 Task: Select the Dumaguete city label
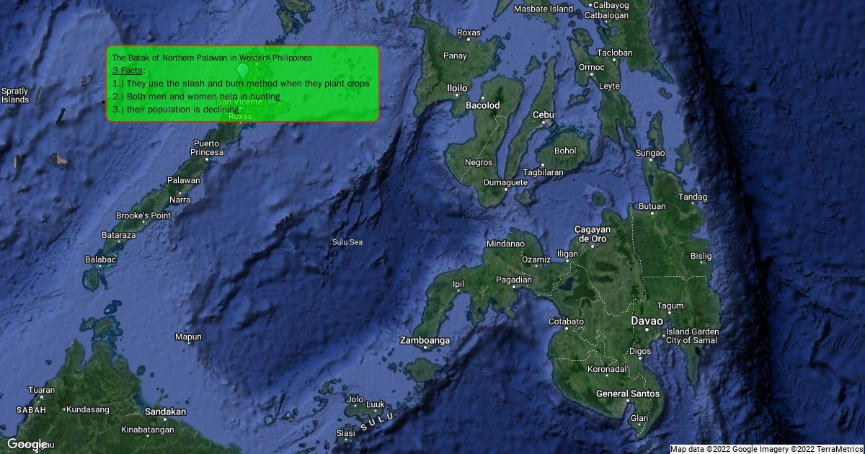click(x=505, y=183)
